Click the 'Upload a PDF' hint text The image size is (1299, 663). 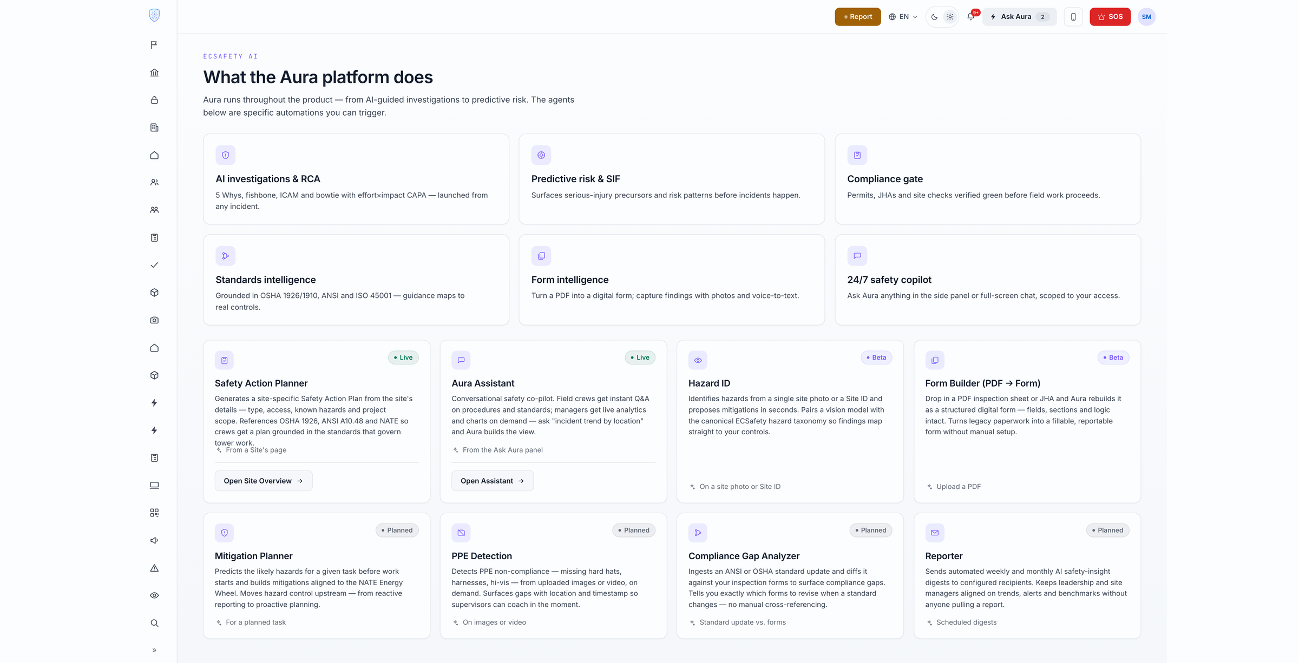coord(959,487)
